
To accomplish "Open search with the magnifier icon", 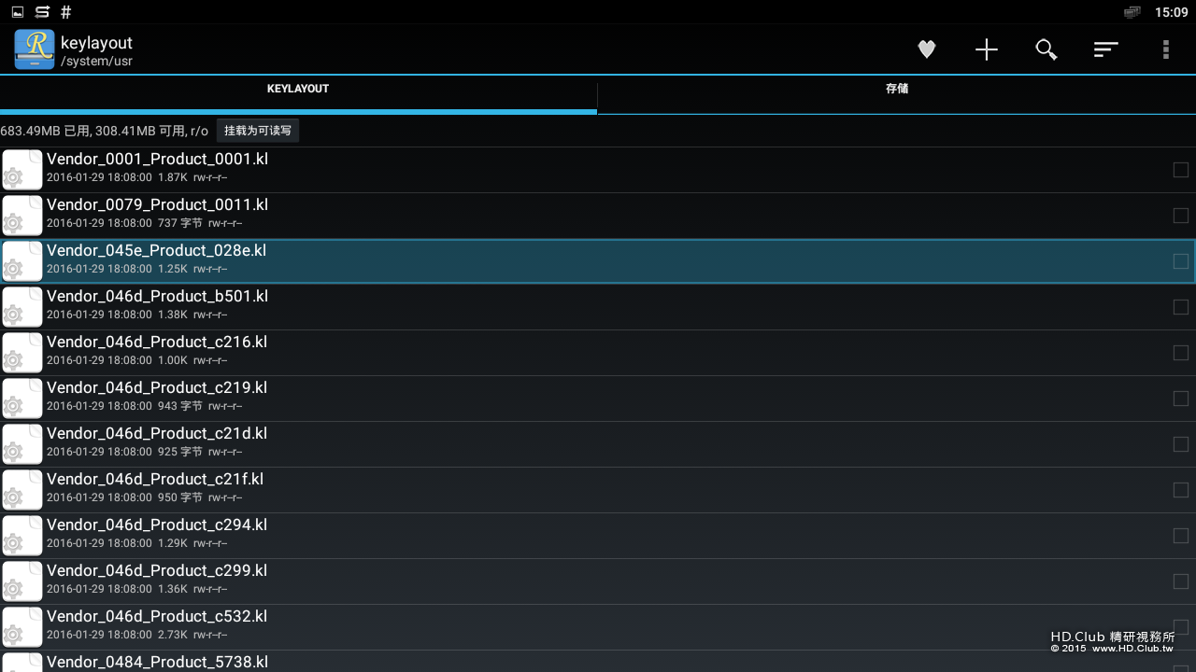I will click(x=1046, y=49).
